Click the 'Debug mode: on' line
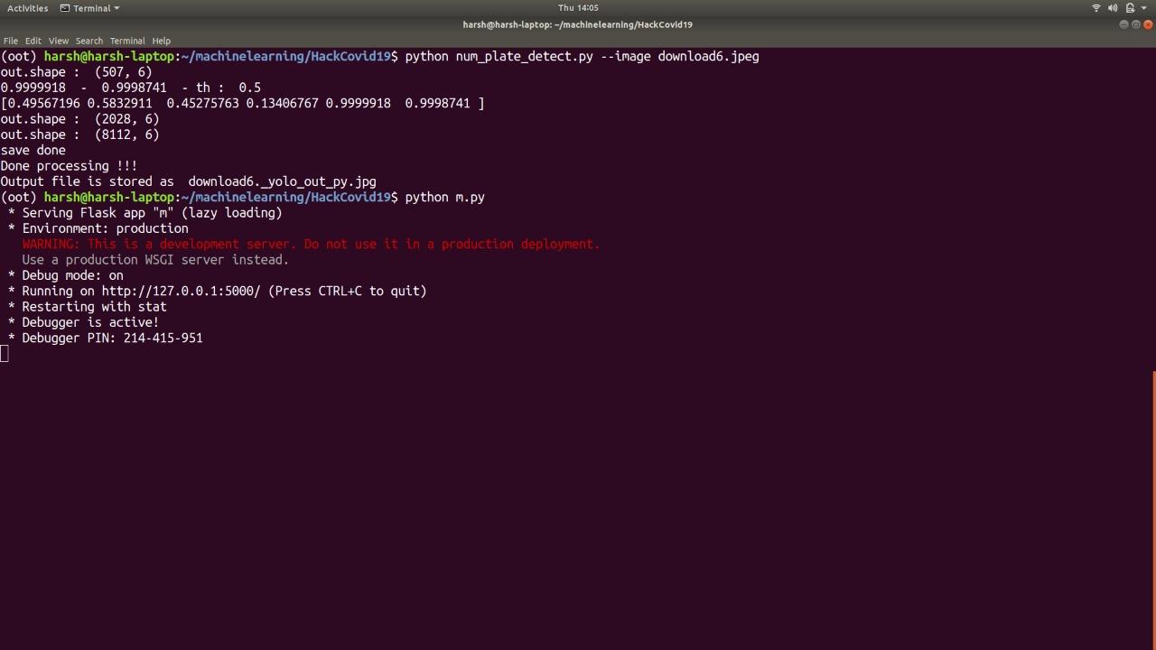Image resolution: width=1156 pixels, height=650 pixels. click(x=72, y=275)
